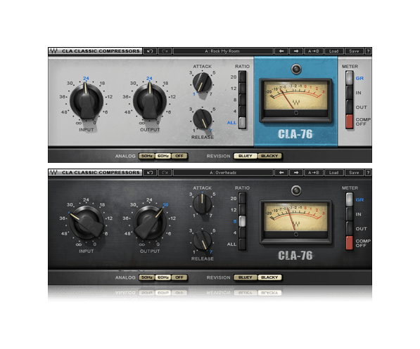The height and width of the screenshot is (349, 420).
Task: Open preset menu showing A: Overheads
Action: 223,173
